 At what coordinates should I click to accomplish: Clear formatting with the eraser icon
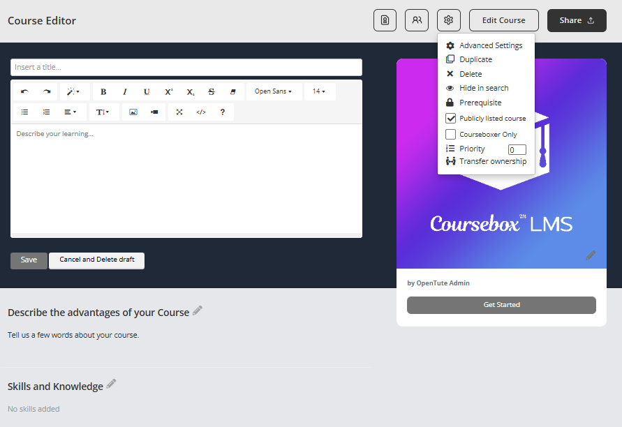[233, 91]
